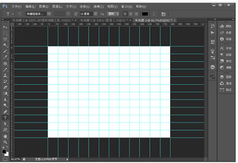Set center text alignment

tap(131, 14)
